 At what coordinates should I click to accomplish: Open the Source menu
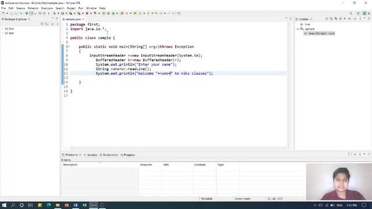point(20,8)
